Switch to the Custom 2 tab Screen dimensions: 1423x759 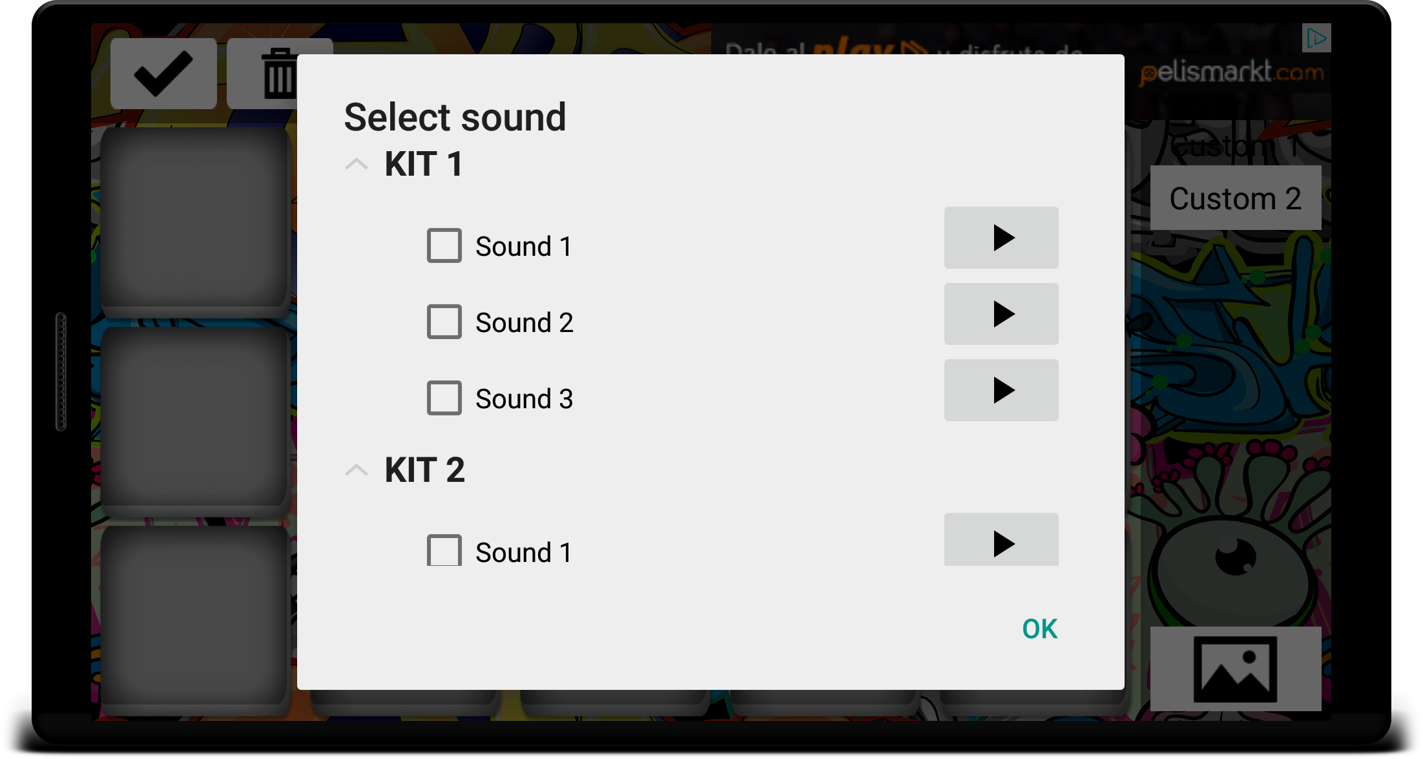point(1235,198)
